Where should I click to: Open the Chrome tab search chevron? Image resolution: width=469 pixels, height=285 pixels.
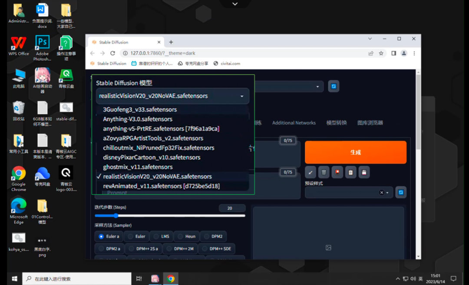click(x=370, y=39)
